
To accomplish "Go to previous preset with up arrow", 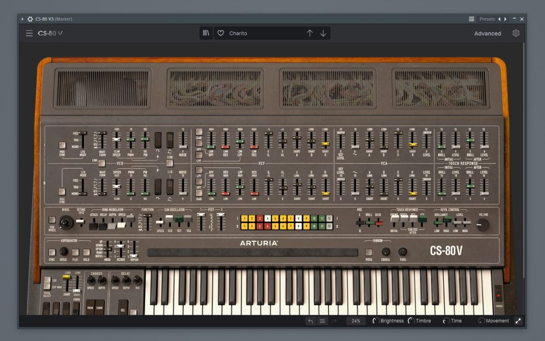I will point(310,33).
